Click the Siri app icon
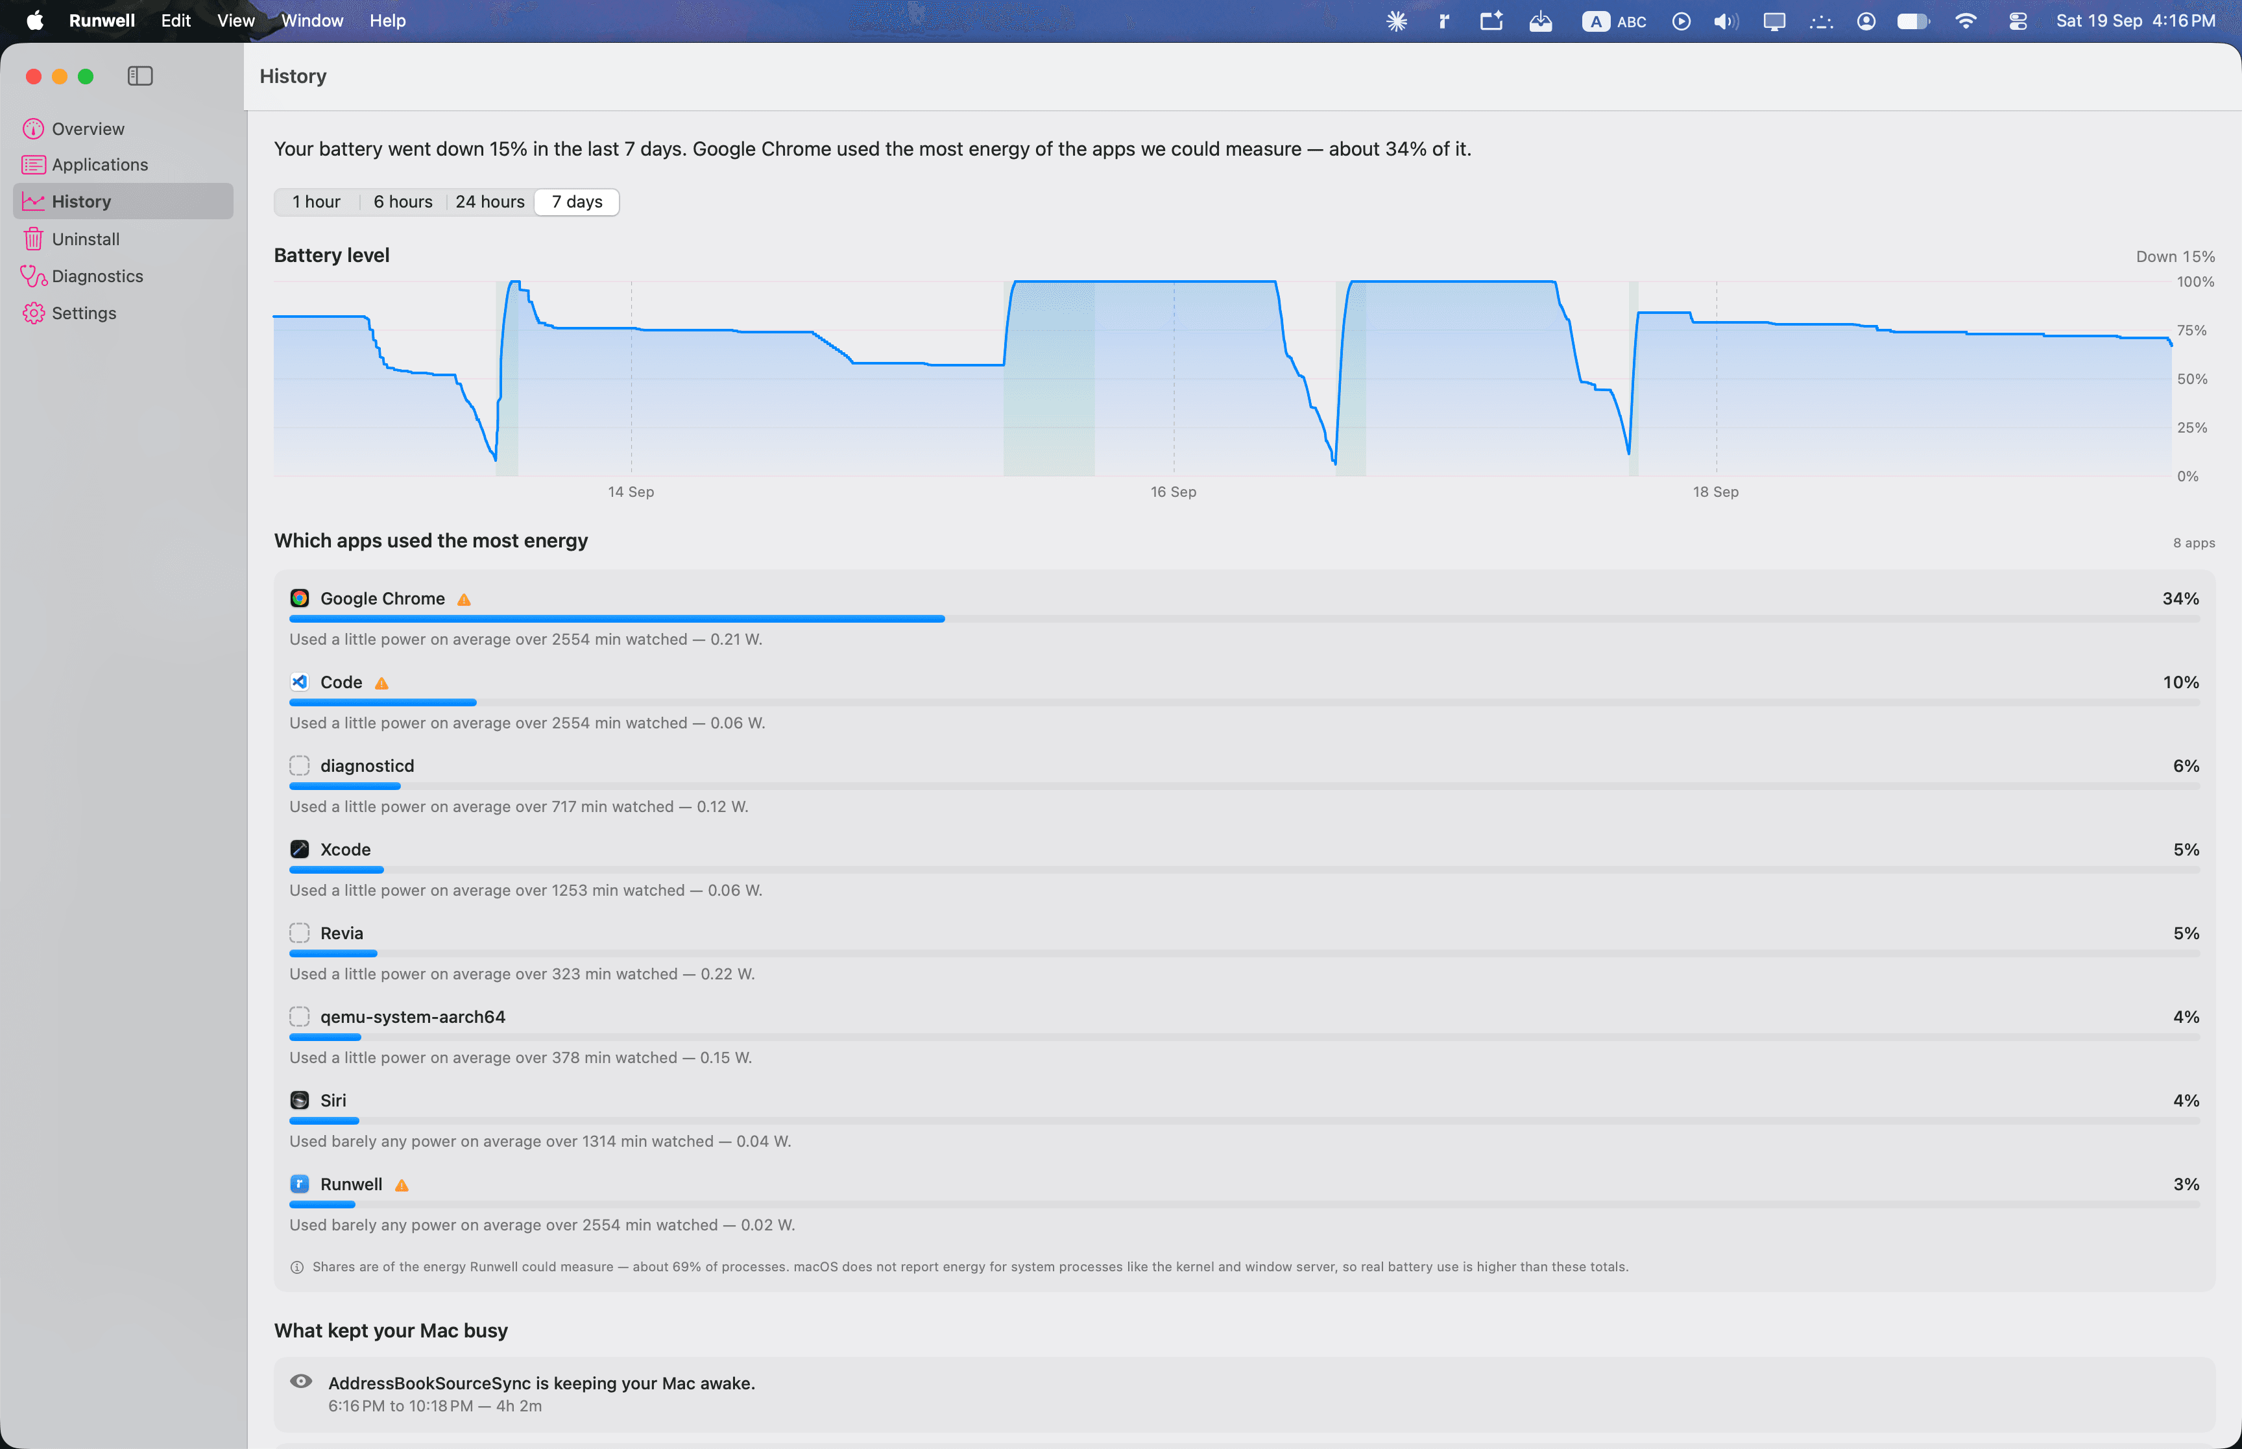 coord(299,1101)
